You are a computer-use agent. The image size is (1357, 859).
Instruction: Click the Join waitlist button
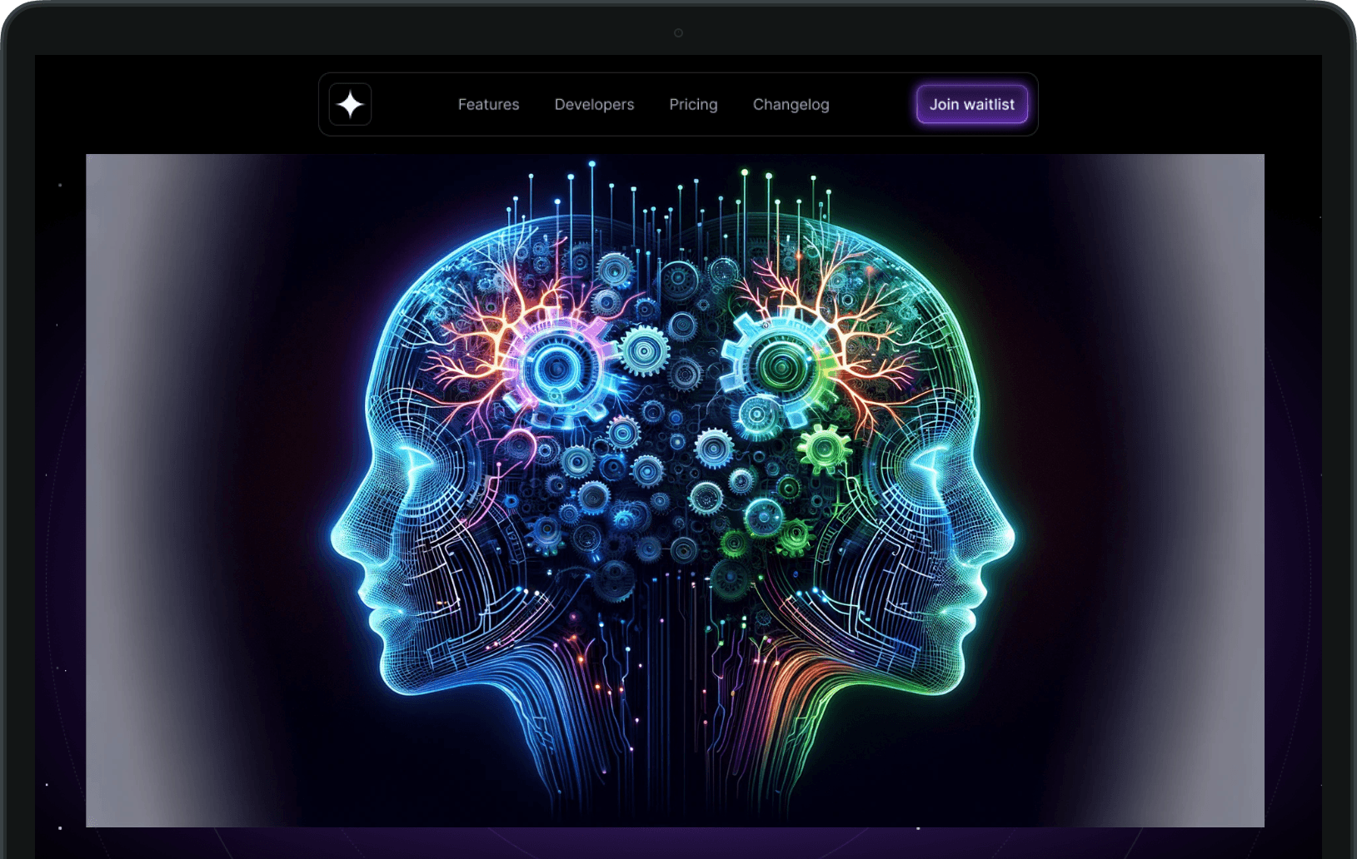972,105
